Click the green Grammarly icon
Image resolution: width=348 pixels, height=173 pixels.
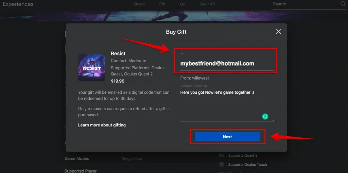pos(265,116)
